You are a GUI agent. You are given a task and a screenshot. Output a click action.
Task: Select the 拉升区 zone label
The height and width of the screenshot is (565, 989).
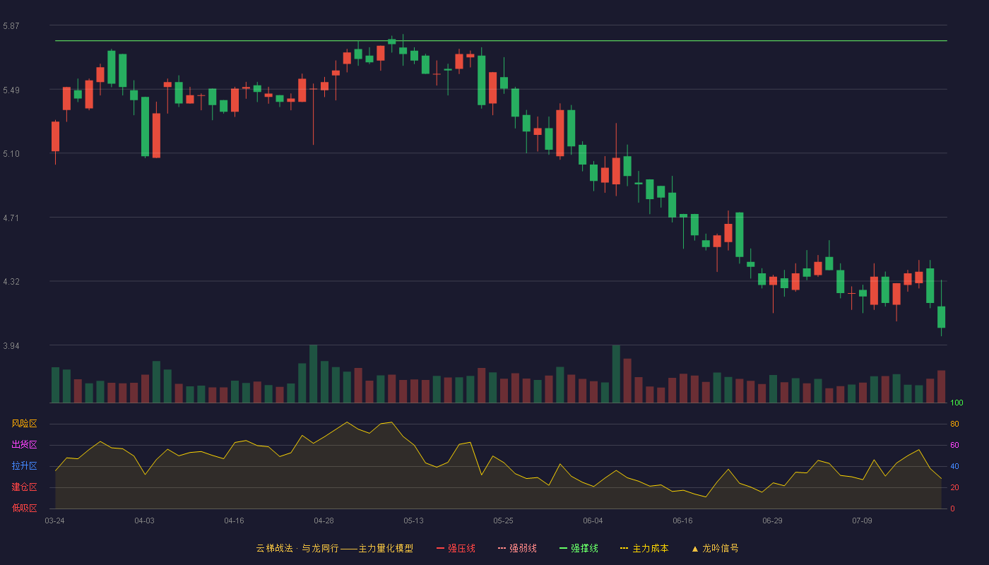pyautogui.click(x=24, y=466)
